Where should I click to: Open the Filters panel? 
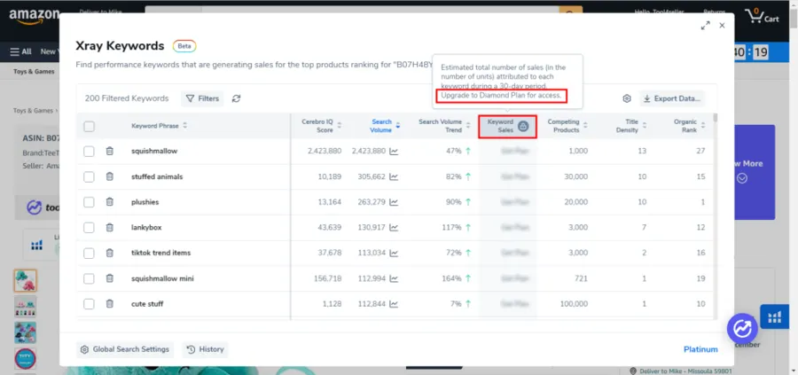[x=202, y=98]
